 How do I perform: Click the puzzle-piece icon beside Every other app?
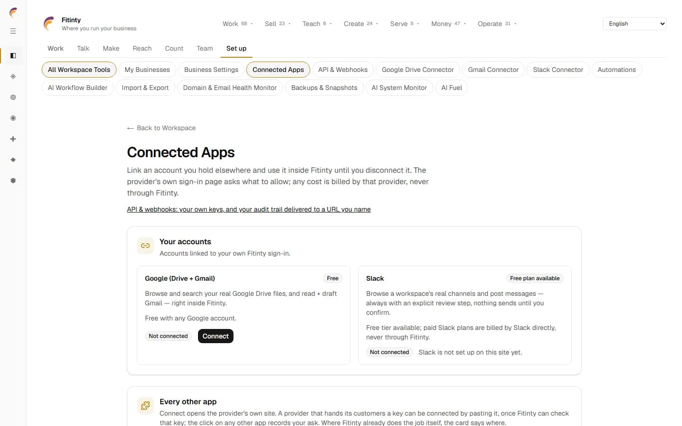point(145,406)
